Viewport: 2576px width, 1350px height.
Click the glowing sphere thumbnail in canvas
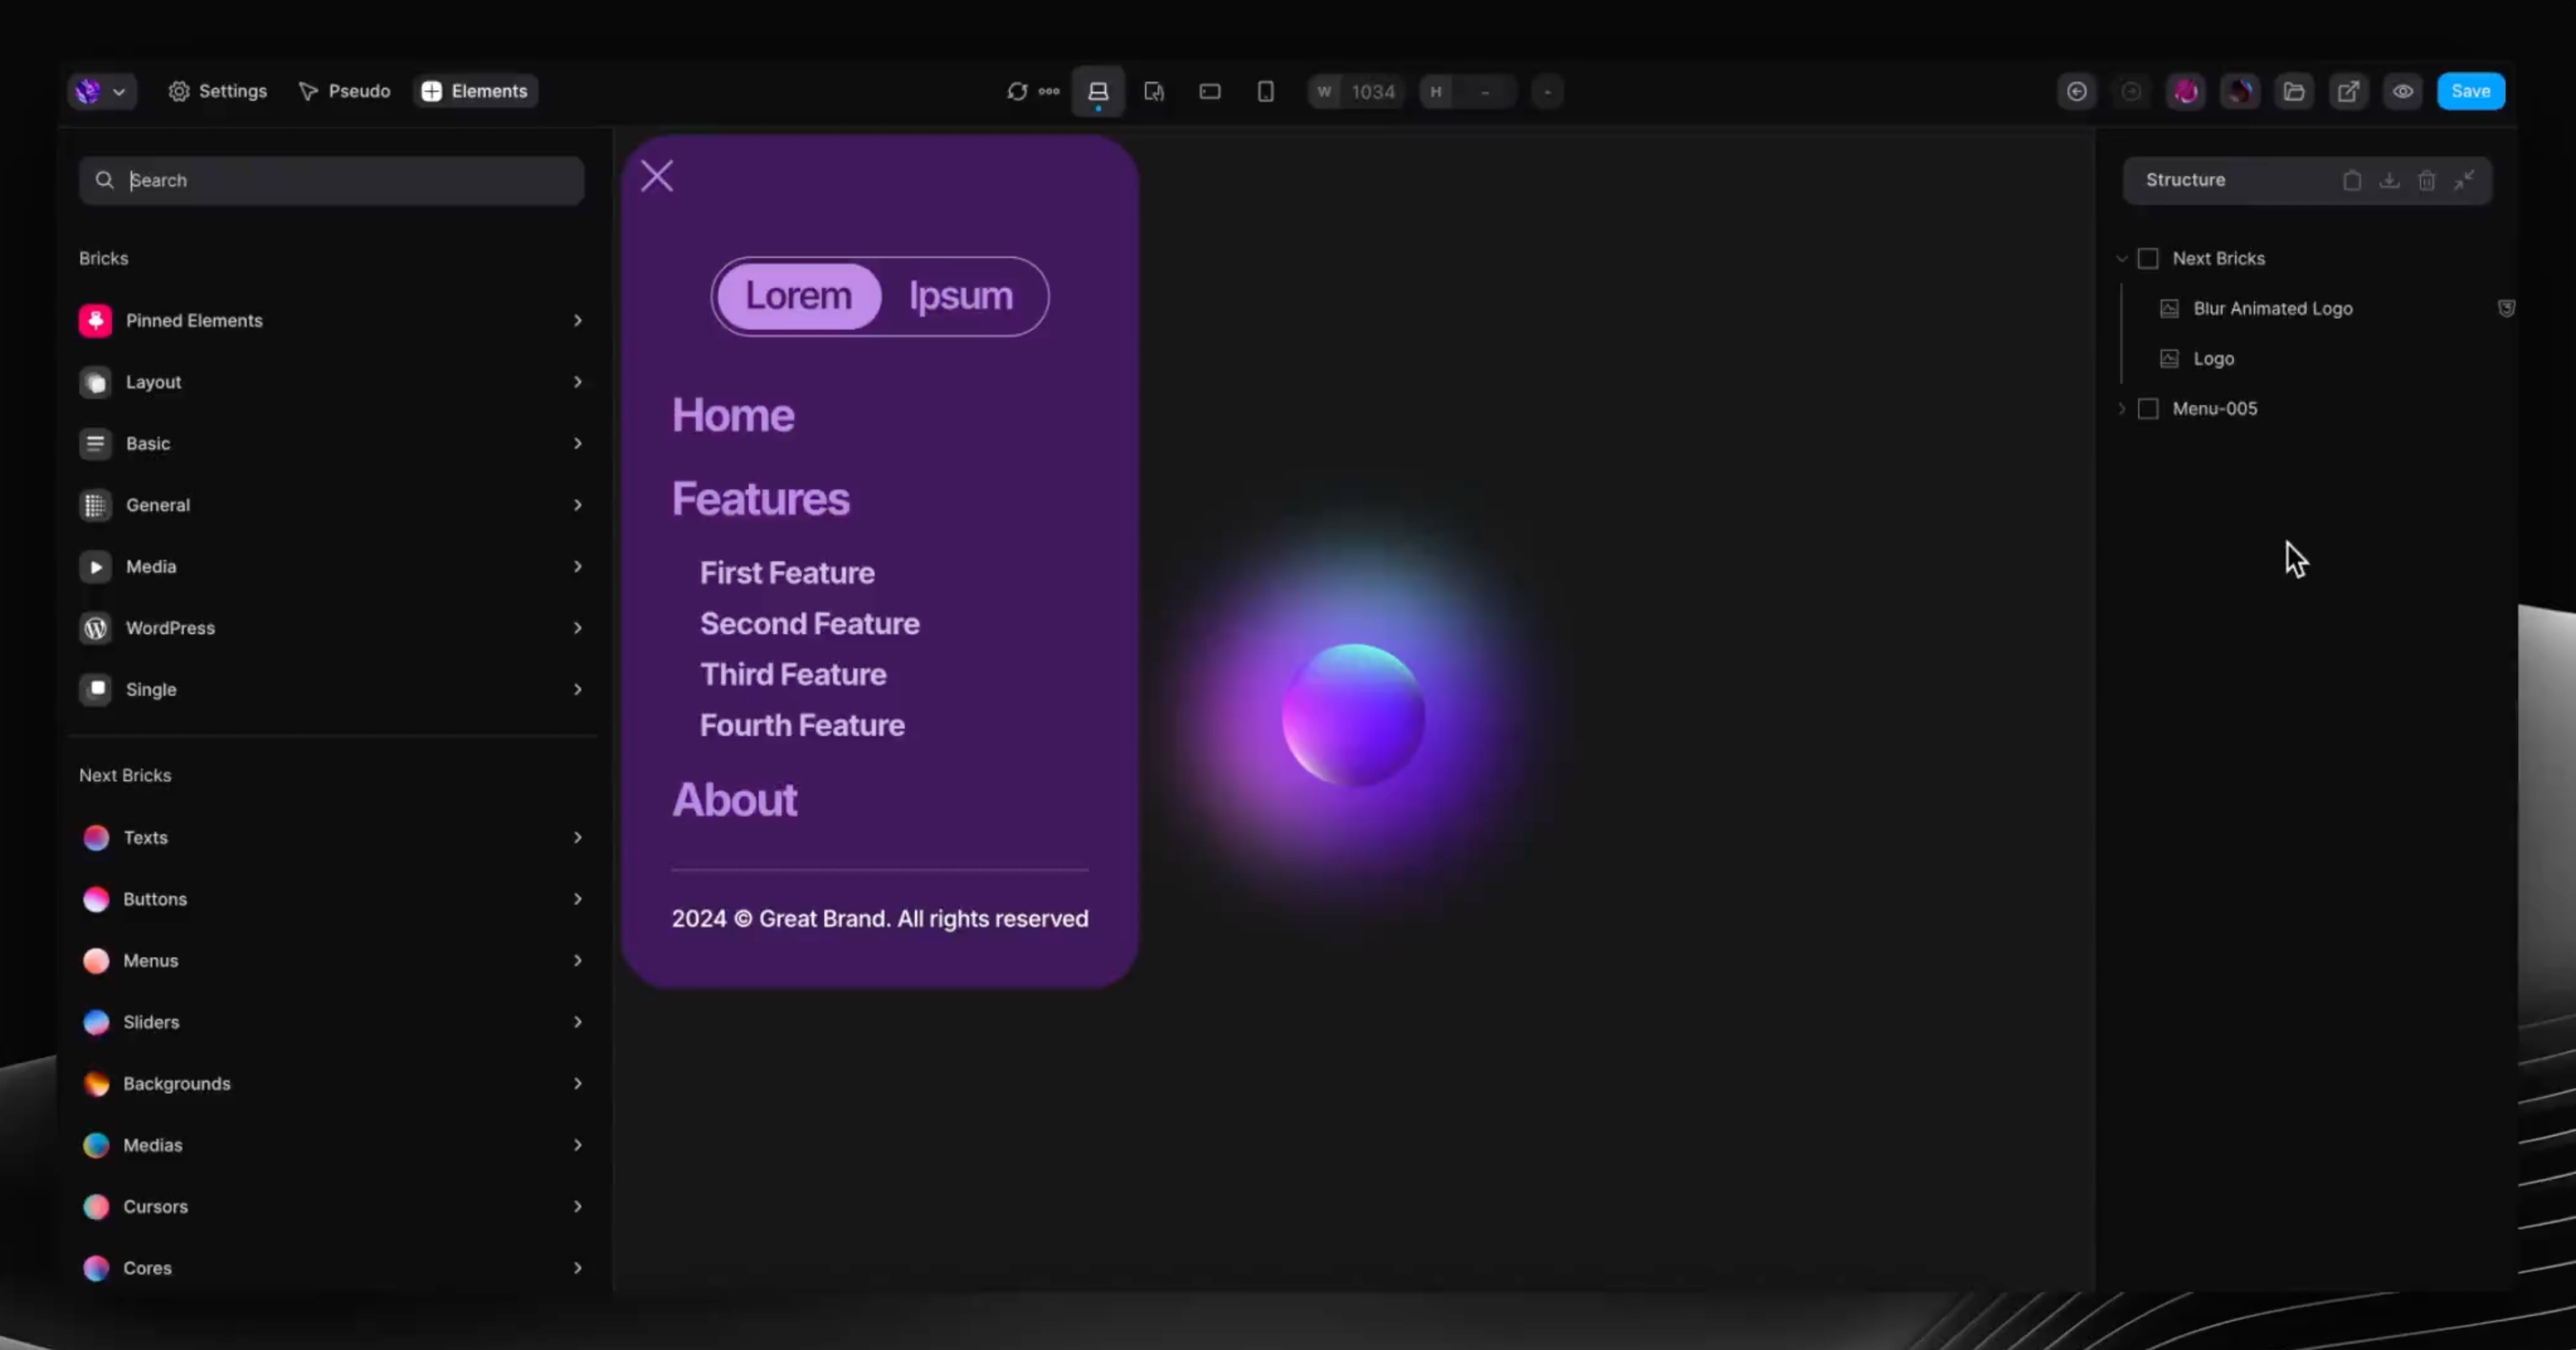click(x=1355, y=715)
